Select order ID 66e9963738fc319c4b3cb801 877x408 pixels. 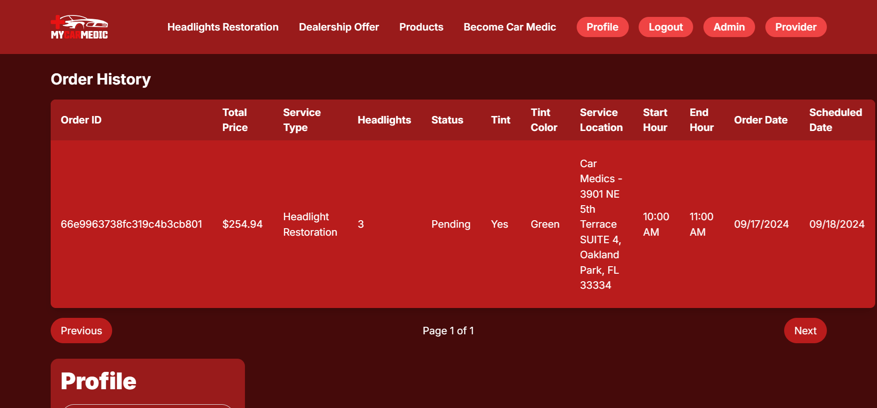click(x=131, y=224)
